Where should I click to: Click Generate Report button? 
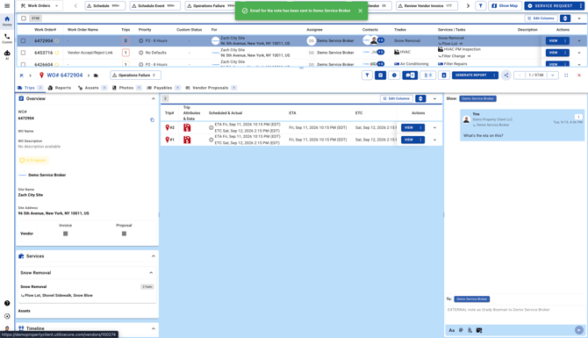tap(470, 75)
